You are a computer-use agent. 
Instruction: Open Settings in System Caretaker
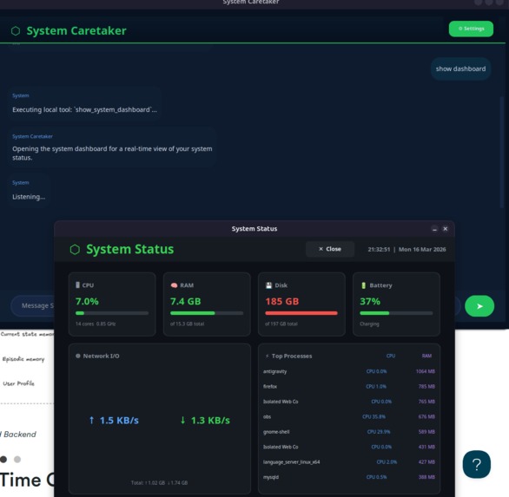471,29
